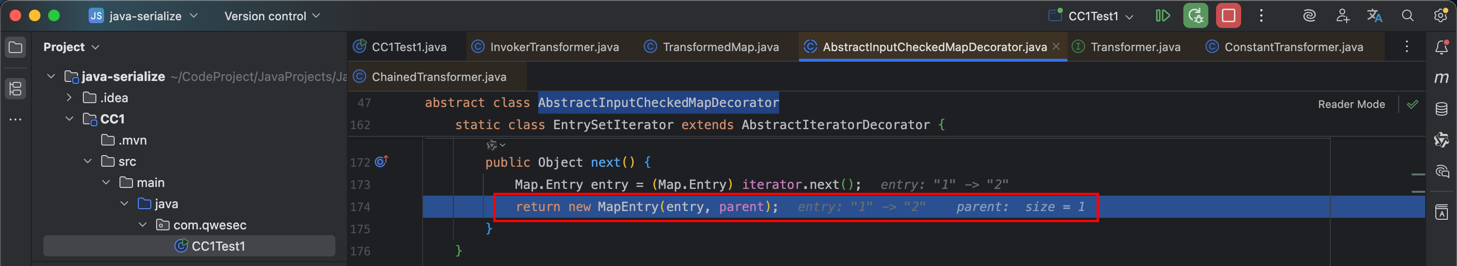The width and height of the screenshot is (1457, 266).
Task: Show the Project tool window folder icon
Action: pos(15,47)
